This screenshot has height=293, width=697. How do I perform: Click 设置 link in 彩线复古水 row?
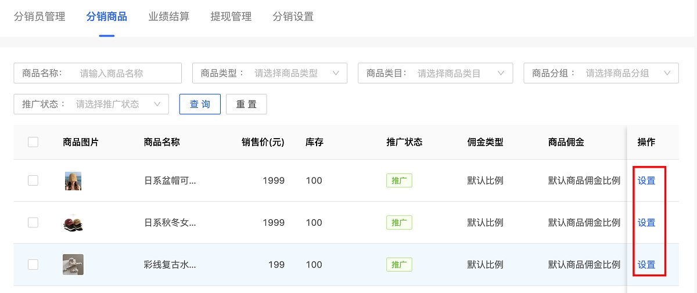click(x=646, y=265)
